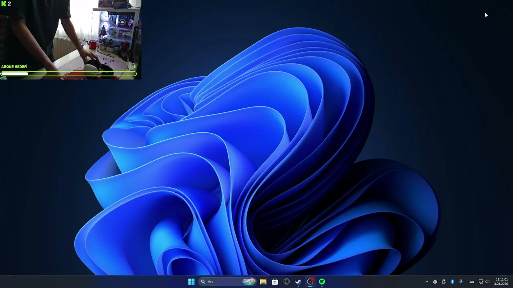Open Spotify from the taskbar

click(x=322, y=282)
